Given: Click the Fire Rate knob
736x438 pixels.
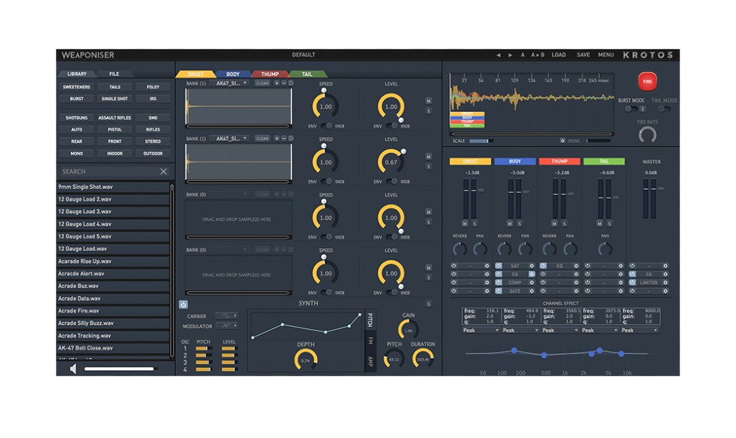Looking at the screenshot, I should (x=647, y=135).
